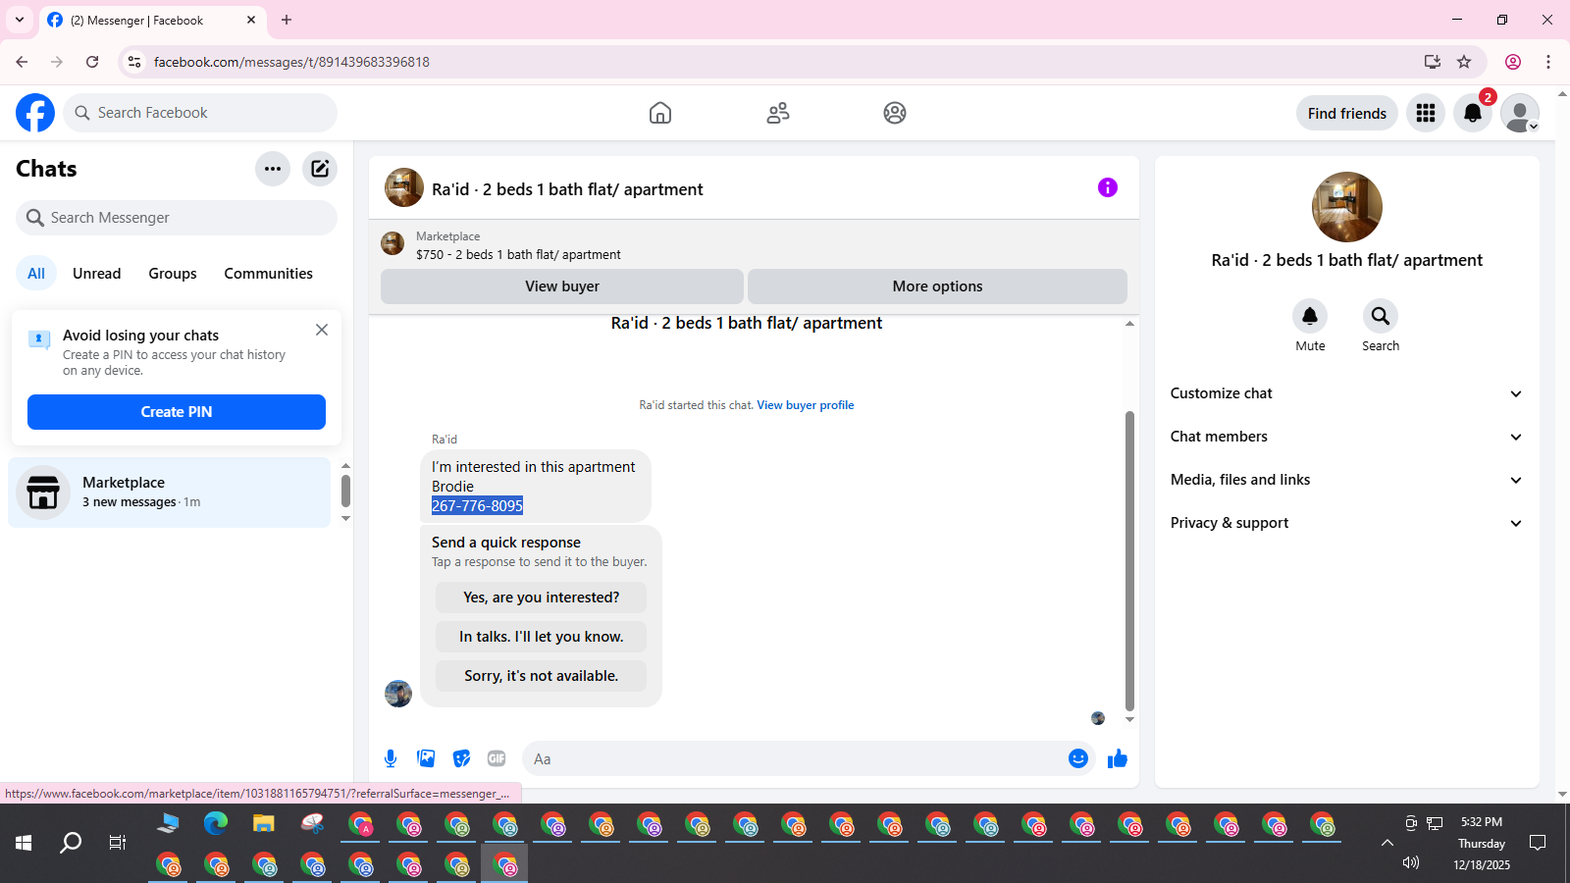Open the volume control in system tray
The image size is (1570, 883).
point(1411,862)
